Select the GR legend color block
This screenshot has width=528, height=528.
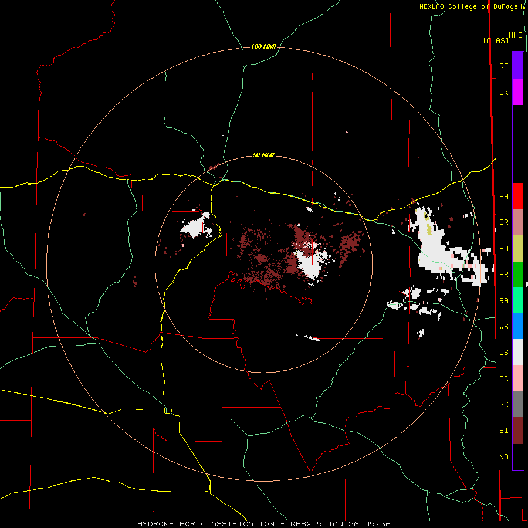pos(518,222)
